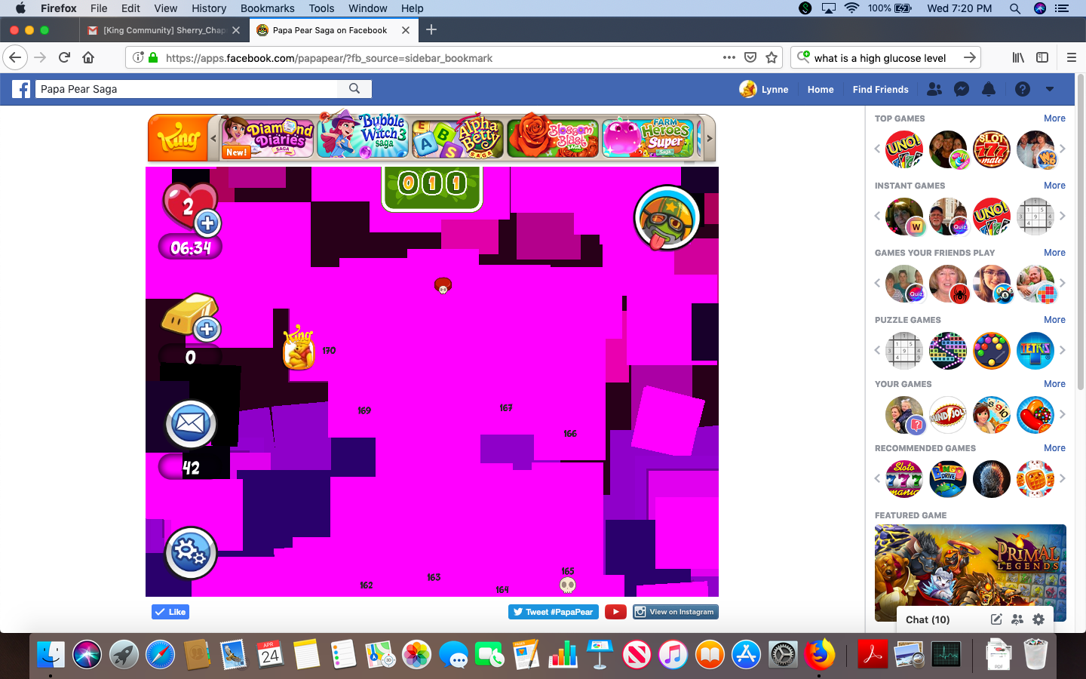Screen dimensions: 1086x679
Task: Open Facebook Messenger icon
Action: (x=962, y=89)
